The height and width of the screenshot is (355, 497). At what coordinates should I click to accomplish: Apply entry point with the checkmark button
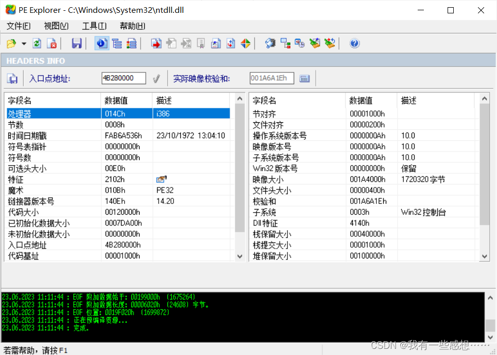pos(157,78)
